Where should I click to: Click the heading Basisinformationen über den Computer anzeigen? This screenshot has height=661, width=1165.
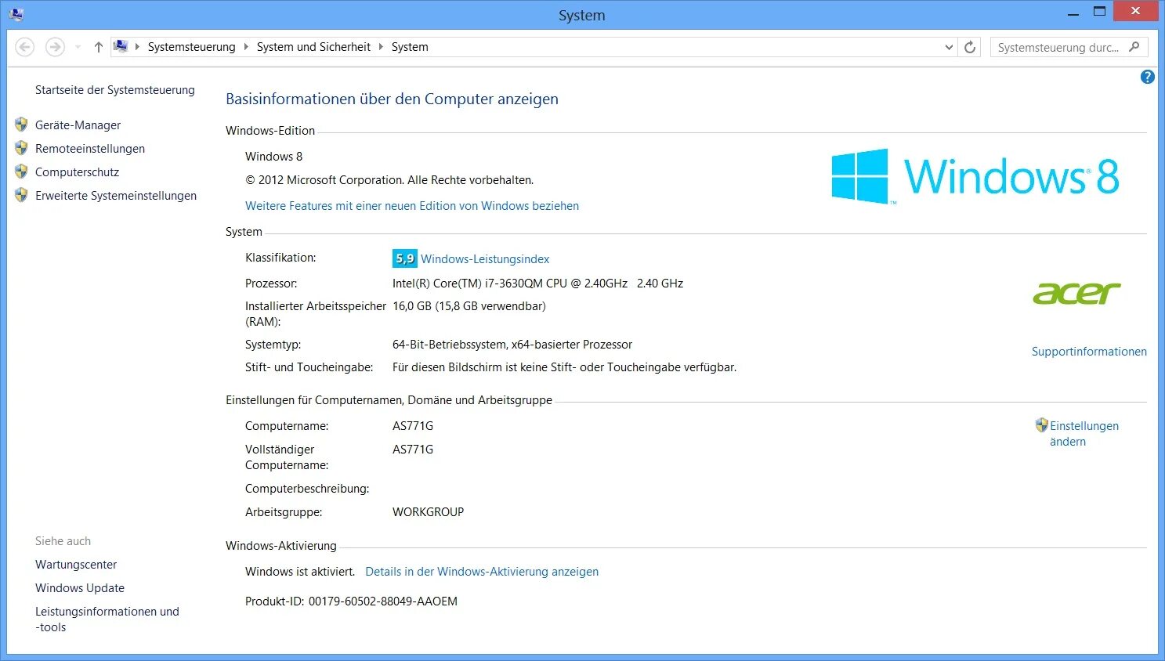pyautogui.click(x=392, y=99)
